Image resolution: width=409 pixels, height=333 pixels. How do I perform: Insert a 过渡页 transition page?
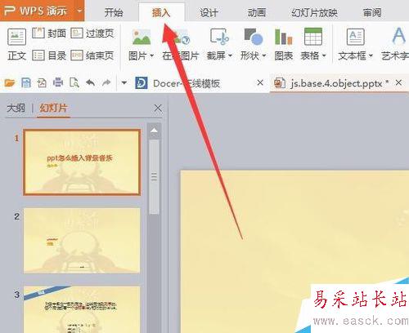pyautogui.click(x=92, y=33)
